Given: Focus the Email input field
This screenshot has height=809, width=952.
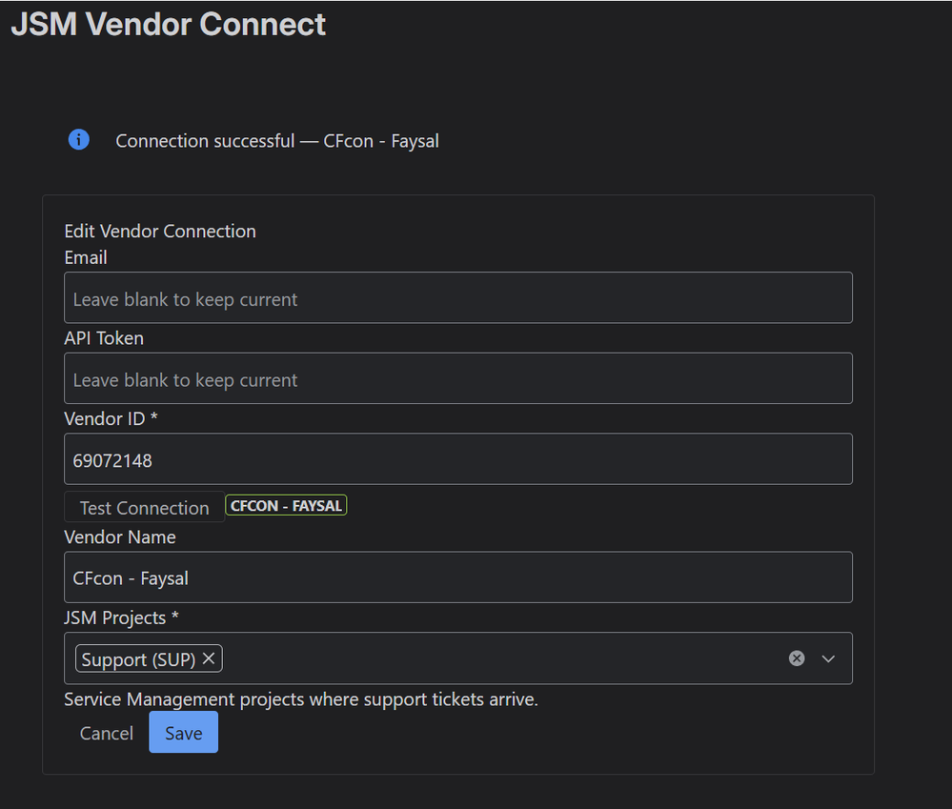Looking at the screenshot, I should pyautogui.click(x=458, y=298).
